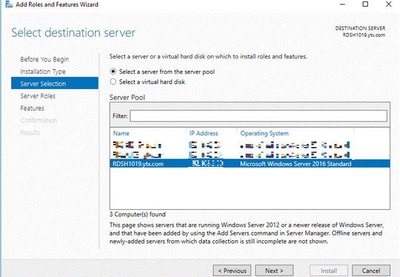Minimize the wizard window
The height and width of the screenshot is (277, 400).
pos(343,4)
